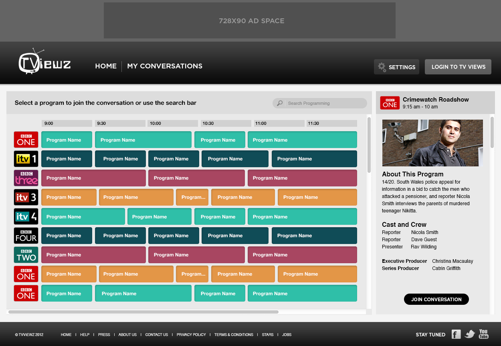Click the guide's vertical scrollbar
The width and height of the screenshot is (501, 346).
point(369,145)
